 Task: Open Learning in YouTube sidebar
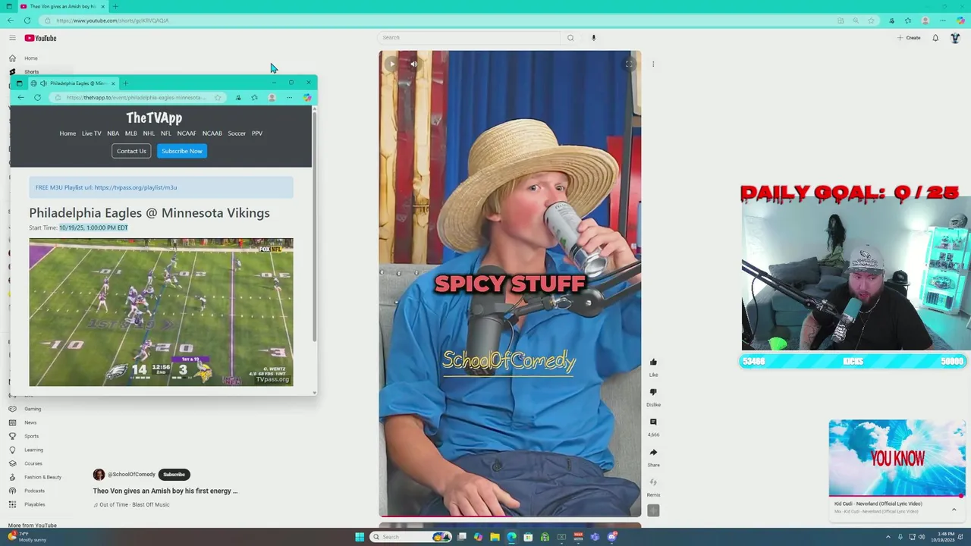(x=33, y=450)
